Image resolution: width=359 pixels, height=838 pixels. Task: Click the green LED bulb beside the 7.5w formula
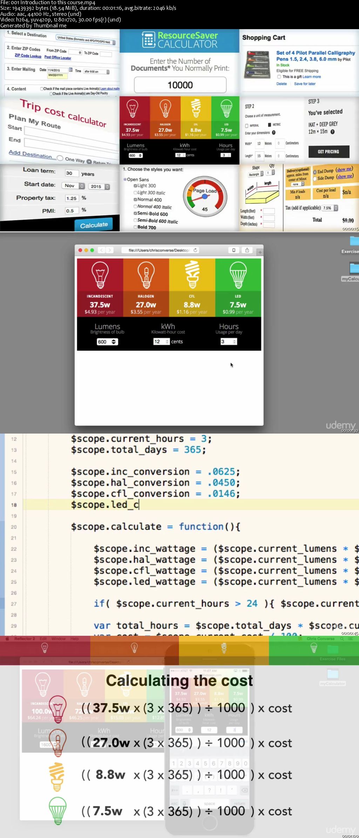(57, 811)
